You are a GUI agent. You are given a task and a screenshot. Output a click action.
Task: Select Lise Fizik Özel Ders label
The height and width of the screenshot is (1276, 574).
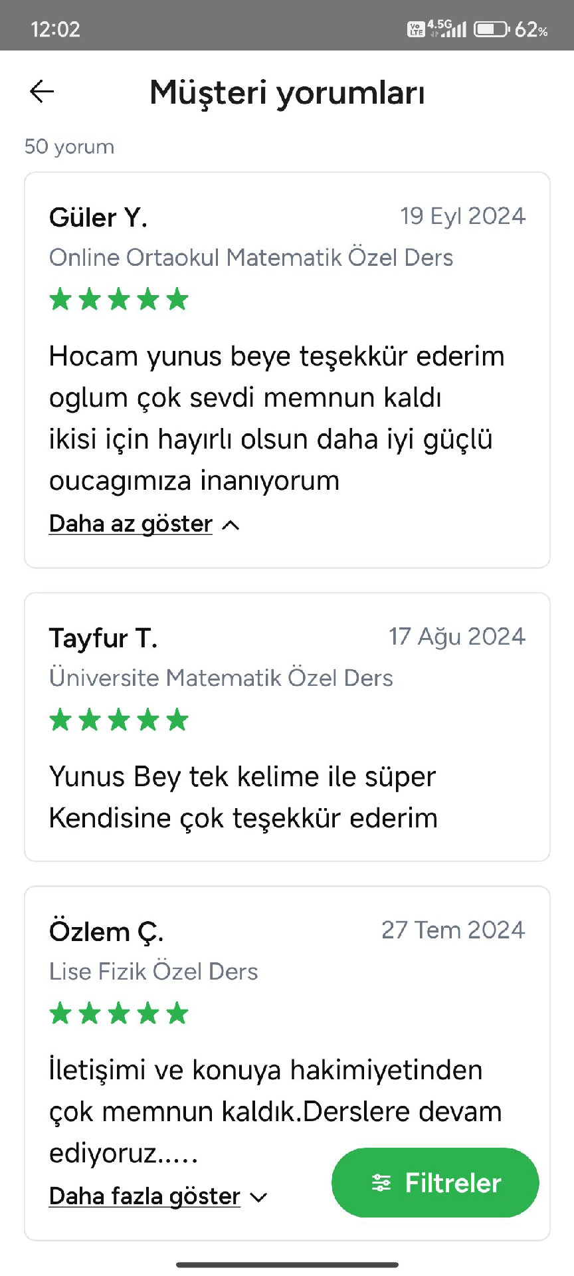pos(153,972)
